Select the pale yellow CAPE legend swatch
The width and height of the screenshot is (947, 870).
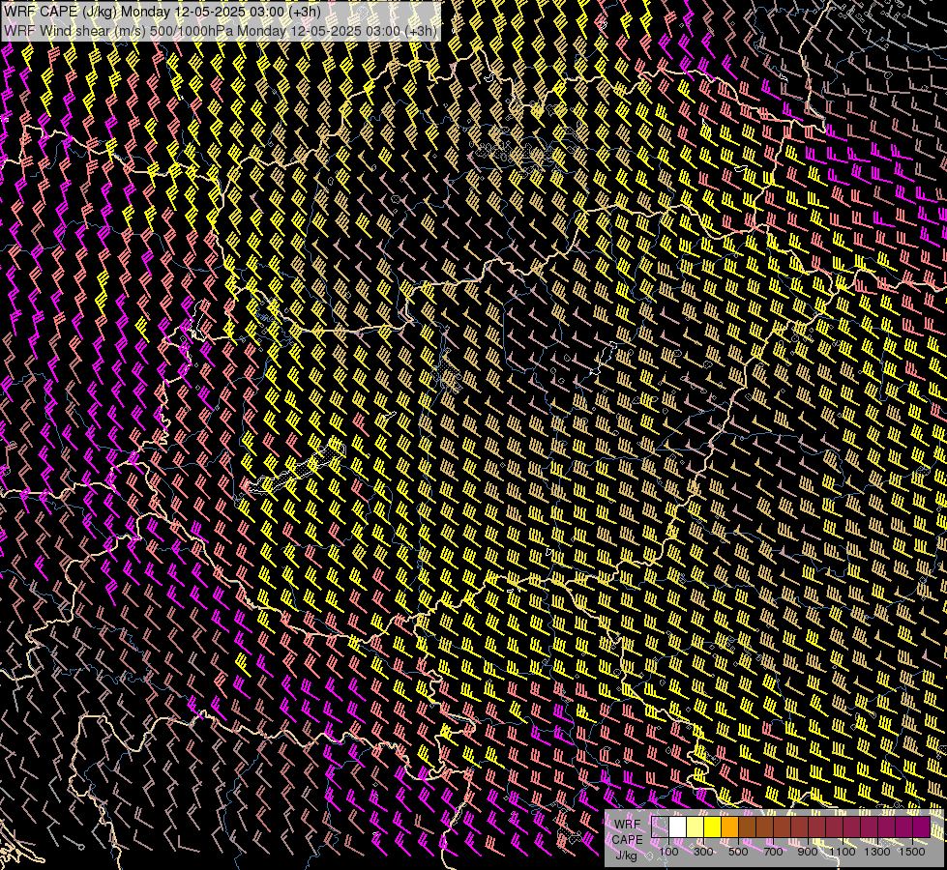(x=695, y=826)
